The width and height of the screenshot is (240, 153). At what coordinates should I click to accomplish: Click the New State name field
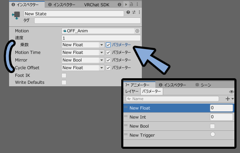74,14
